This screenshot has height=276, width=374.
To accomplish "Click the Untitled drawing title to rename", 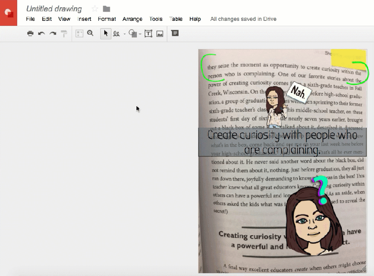I will [54, 9].
